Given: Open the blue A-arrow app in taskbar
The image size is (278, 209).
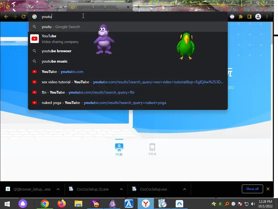Looking at the screenshot, I should (129, 204).
